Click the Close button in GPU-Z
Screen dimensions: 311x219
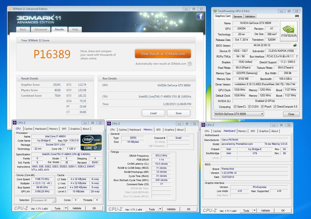pos(291,114)
